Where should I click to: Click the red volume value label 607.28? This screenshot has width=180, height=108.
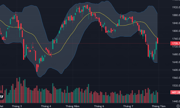(x=175, y=92)
